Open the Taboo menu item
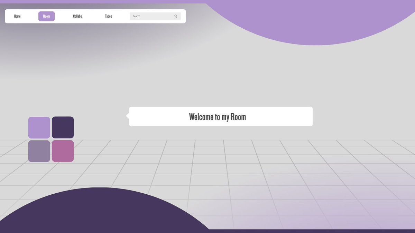This screenshot has height=233, width=415. tap(109, 16)
